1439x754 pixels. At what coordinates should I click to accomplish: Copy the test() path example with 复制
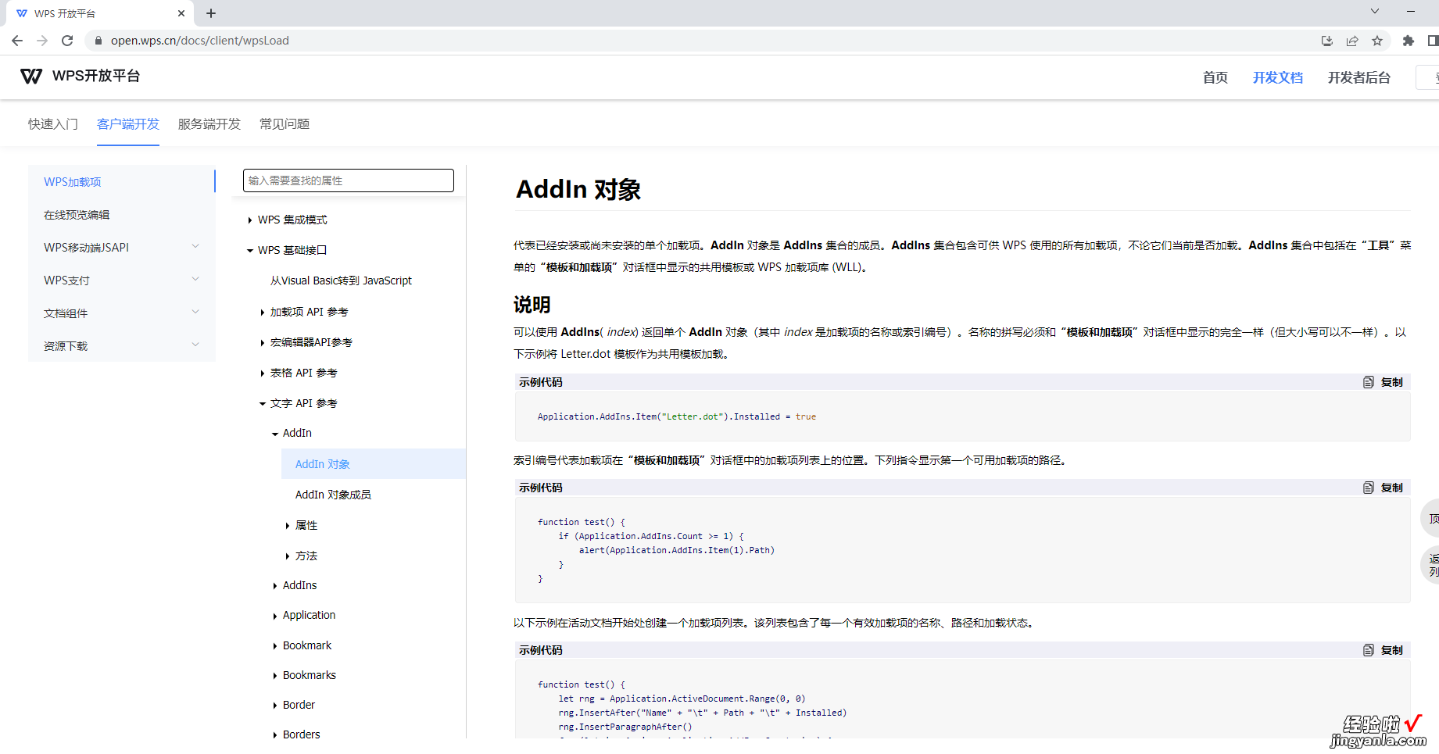pyautogui.click(x=1392, y=488)
